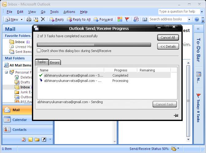Viewport: 206px width, 153px height.
Task: Open the Search address books dropdown
Action: [189, 19]
